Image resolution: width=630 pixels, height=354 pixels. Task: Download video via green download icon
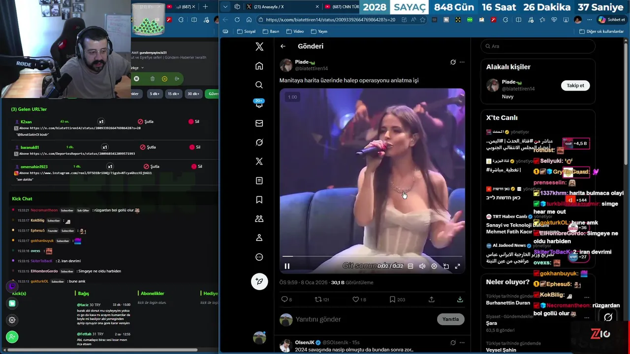click(460, 299)
